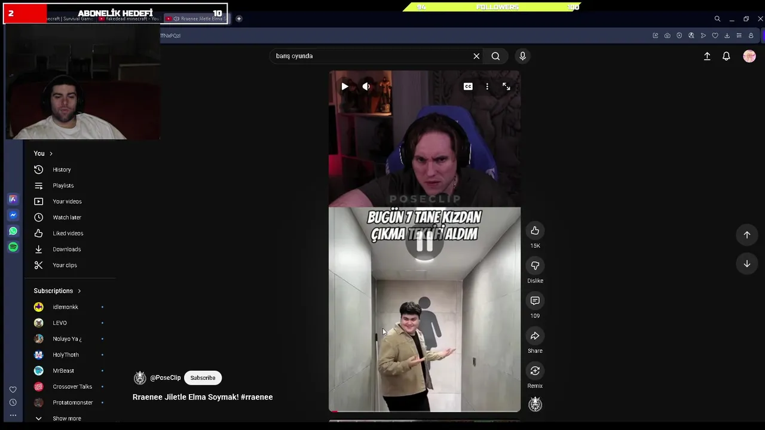The image size is (765, 430).
Task: Open the page translate icon
Action: tap(691, 36)
